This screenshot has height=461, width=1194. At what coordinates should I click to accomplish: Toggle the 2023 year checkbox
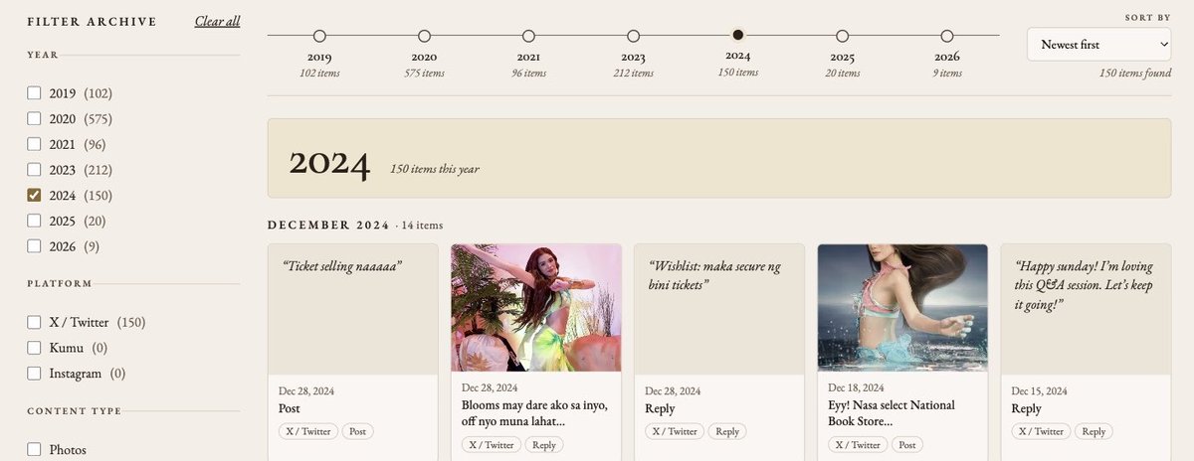click(x=34, y=170)
